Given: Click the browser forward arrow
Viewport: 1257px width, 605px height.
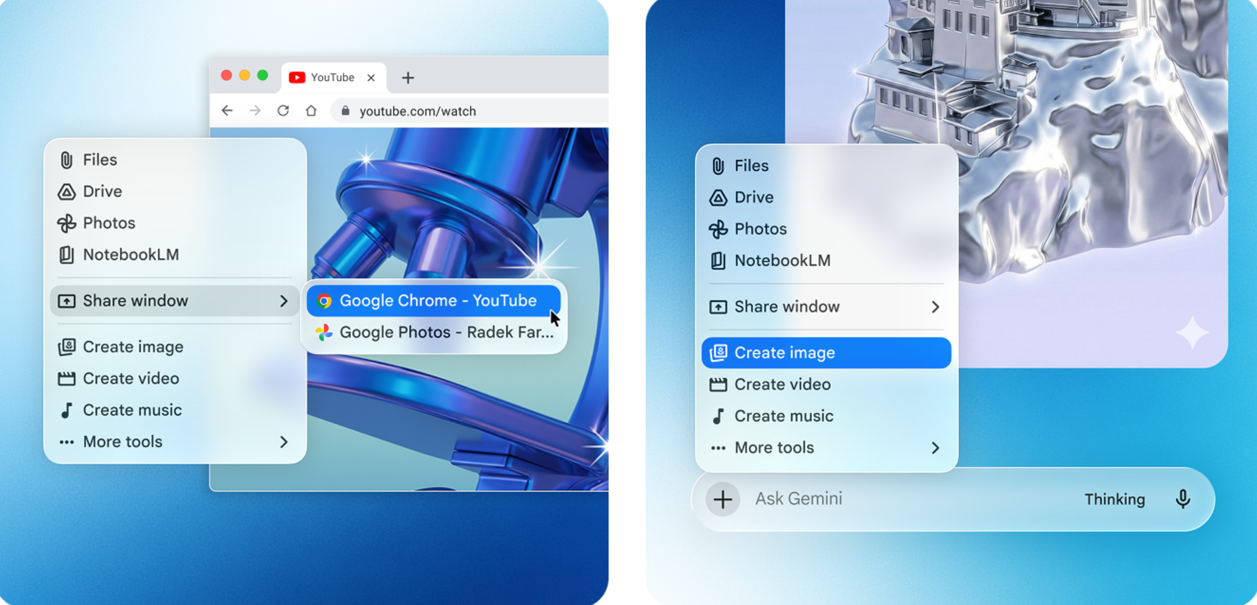Looking at the screenshot, I should (255, 111).
